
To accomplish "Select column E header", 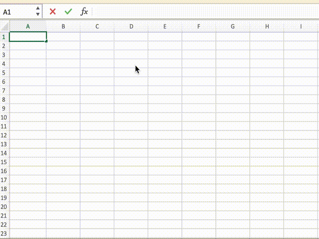I will (x=165, y=26).
